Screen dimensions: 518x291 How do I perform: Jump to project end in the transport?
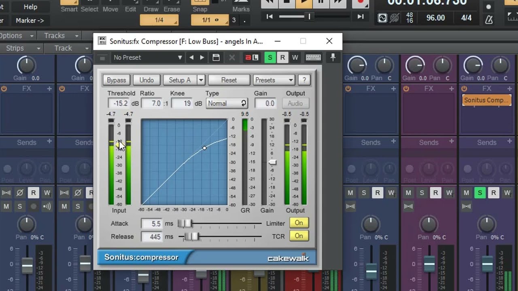point(360,17)
